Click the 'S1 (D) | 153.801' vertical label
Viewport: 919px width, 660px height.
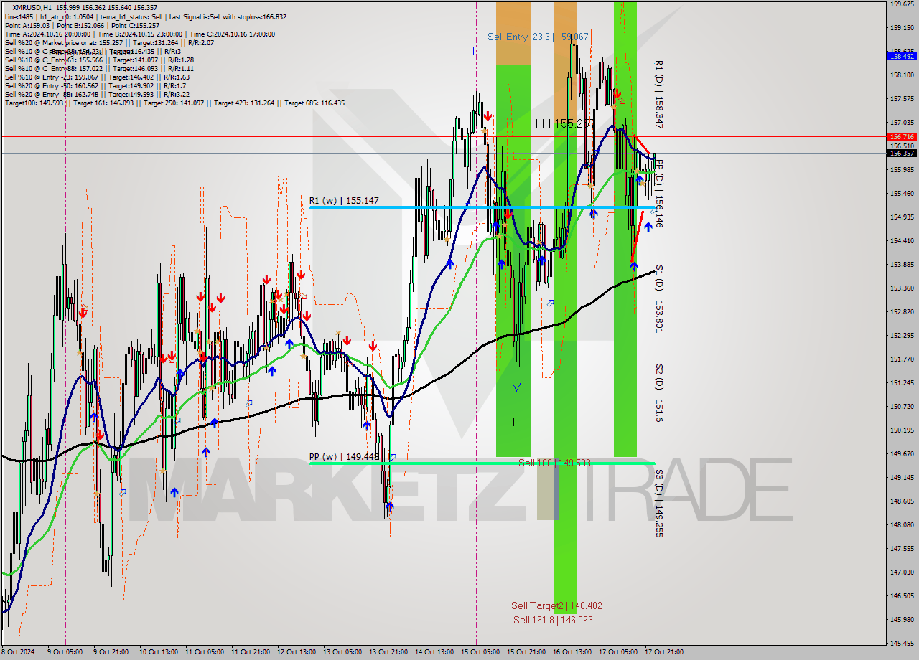tap(659, 298)
